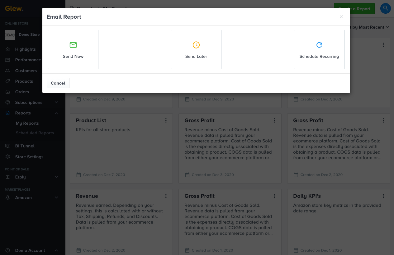Expand the Subscriptions menu chevron
Viewport: 394px width, 255px height.
tap(56, 102)
